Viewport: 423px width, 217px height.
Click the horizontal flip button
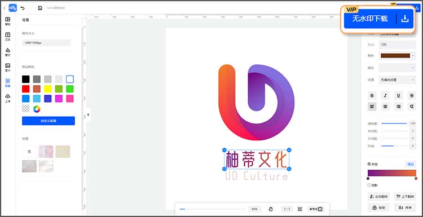point(378,197)
